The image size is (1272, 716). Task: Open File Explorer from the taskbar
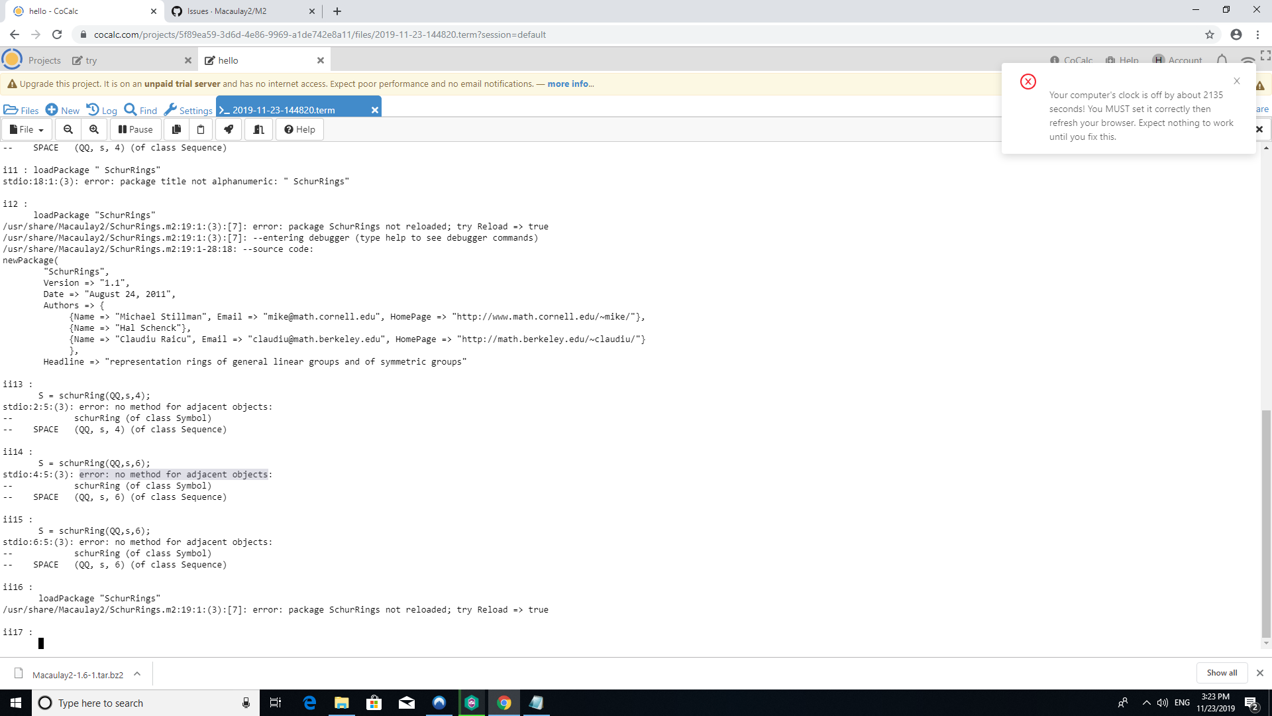pos(341,703)
